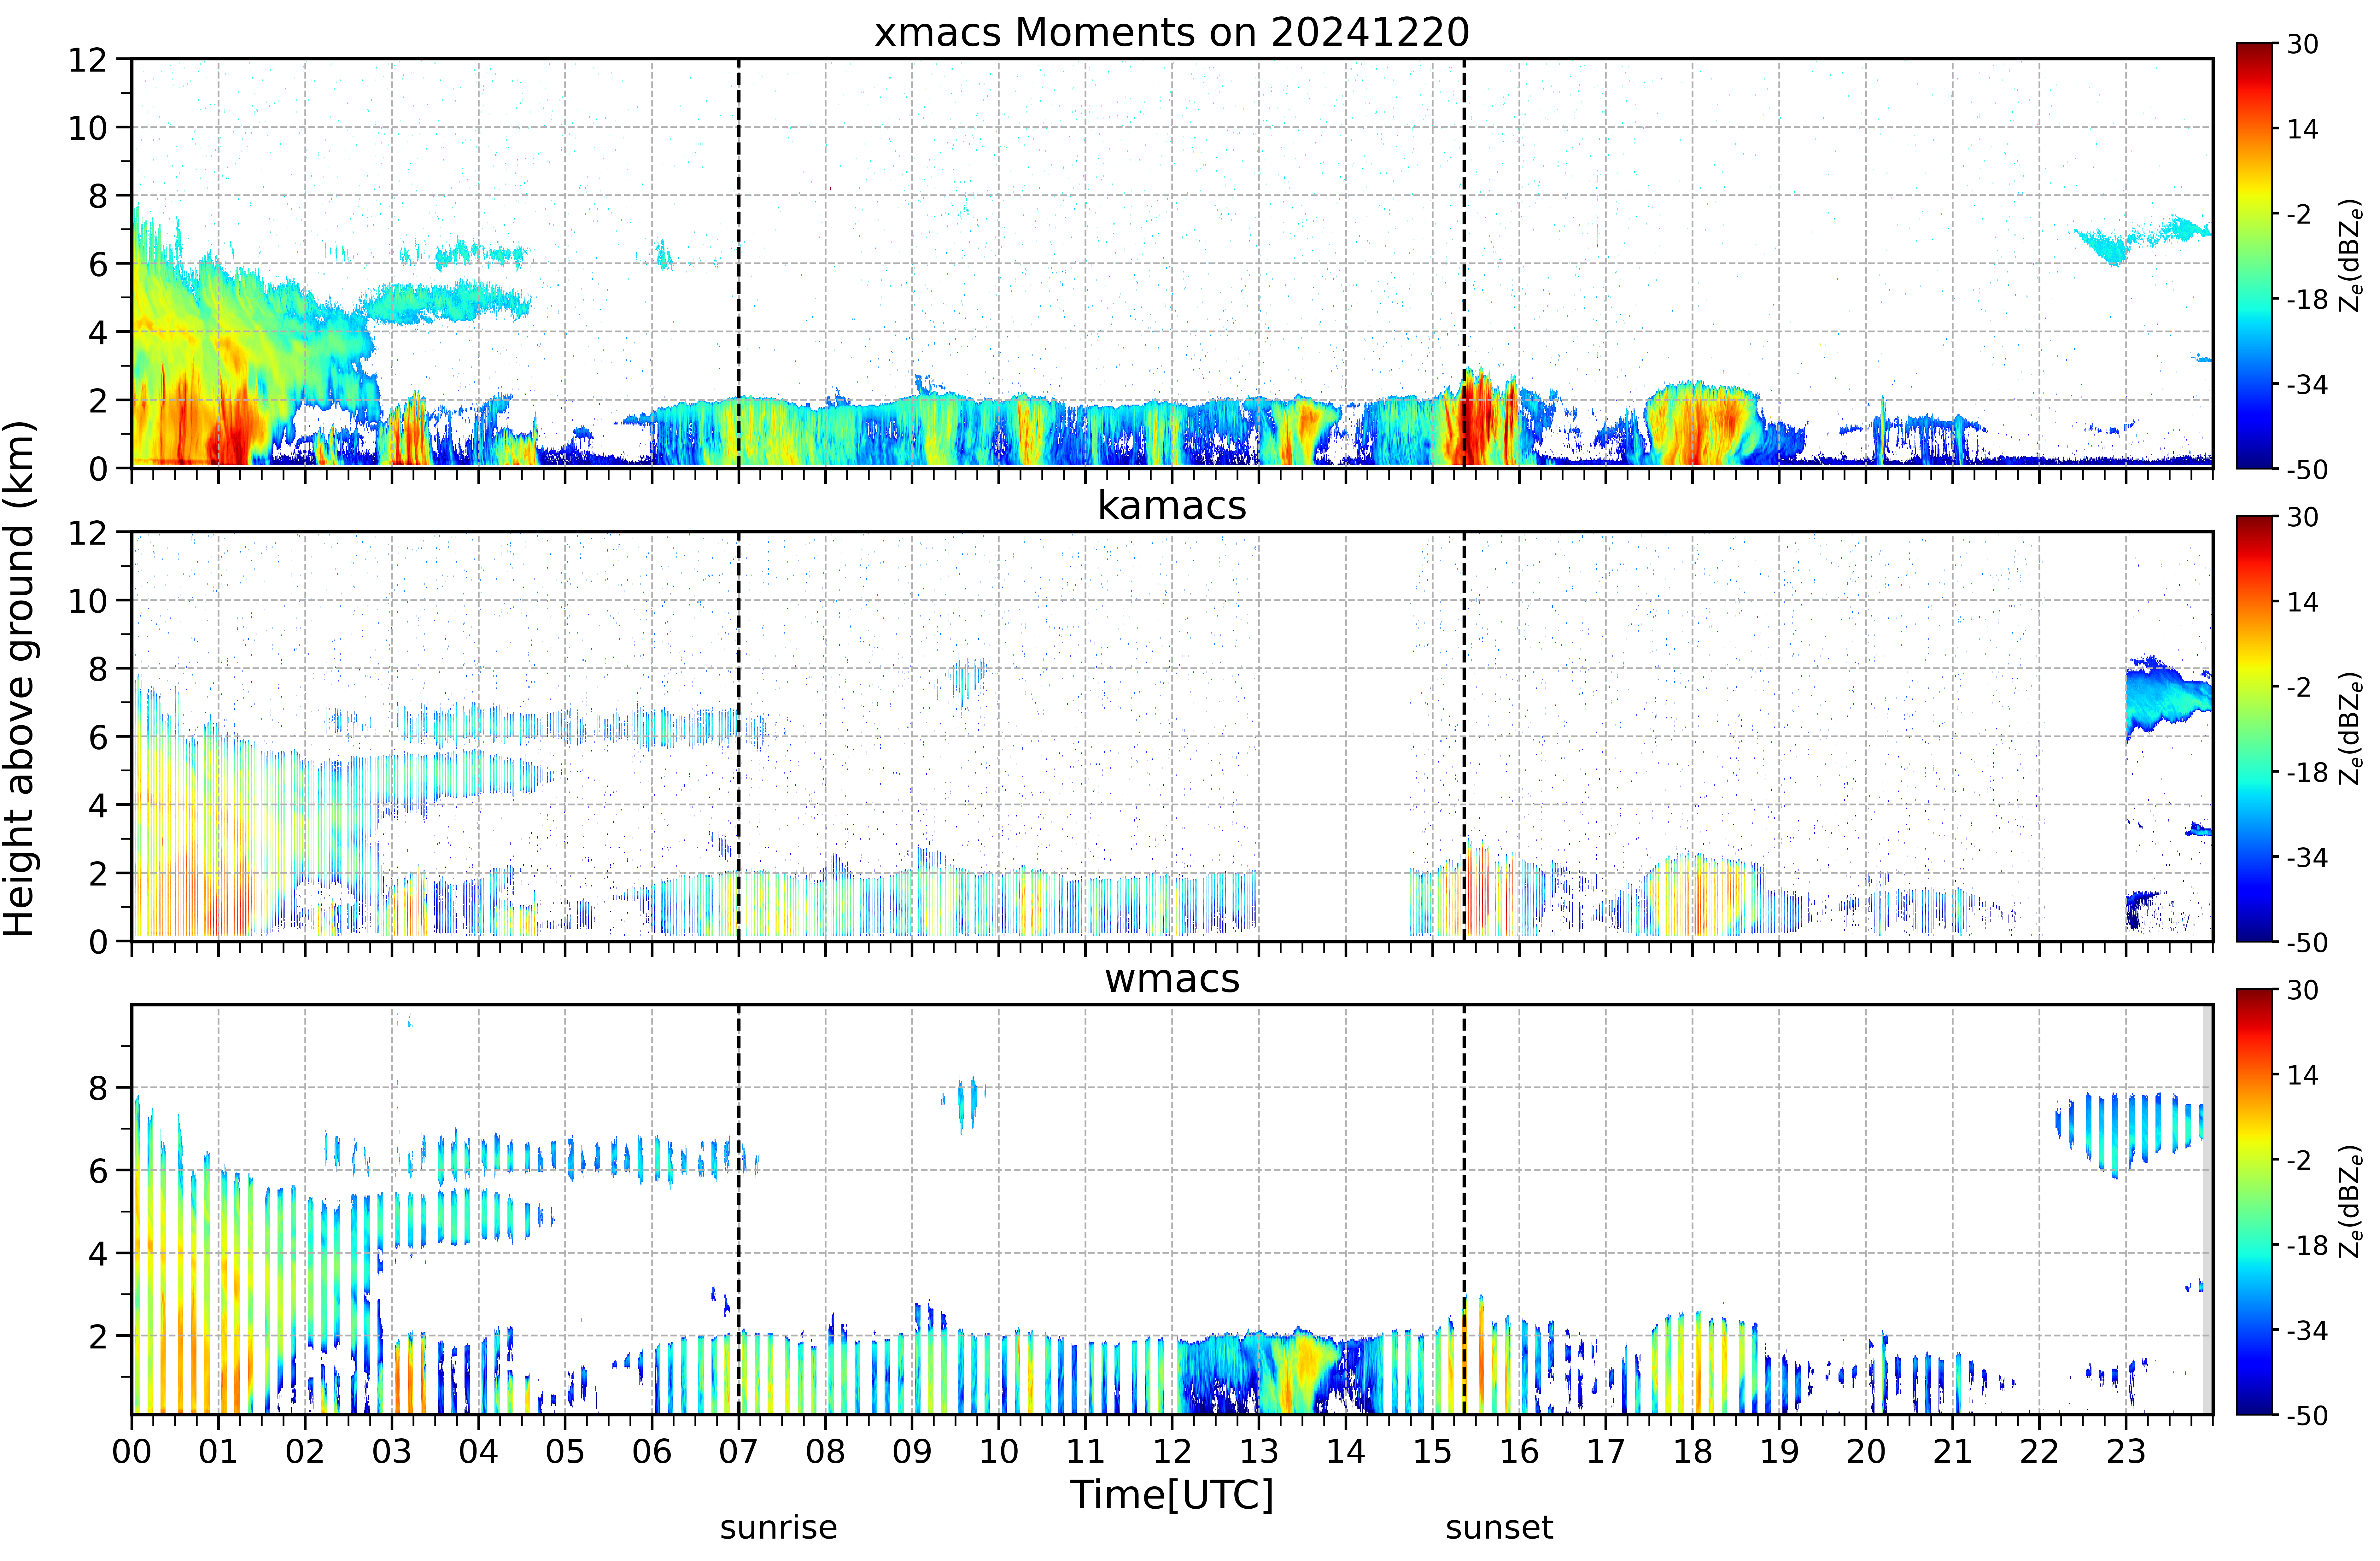Click the '20' hour tick label
The width and height of the screenshot is (2380, 1561).
[x=1866, y=1452]
